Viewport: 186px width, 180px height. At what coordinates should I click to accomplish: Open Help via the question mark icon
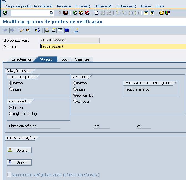tap(162, 13)
